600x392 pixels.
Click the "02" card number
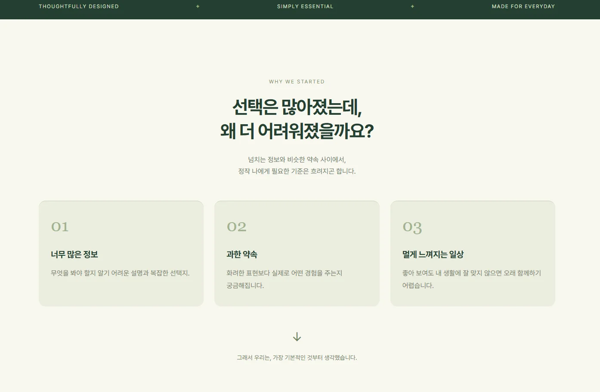click(237, 227)
